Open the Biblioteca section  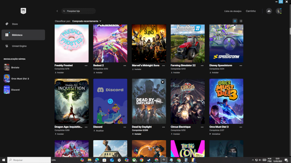23,35
